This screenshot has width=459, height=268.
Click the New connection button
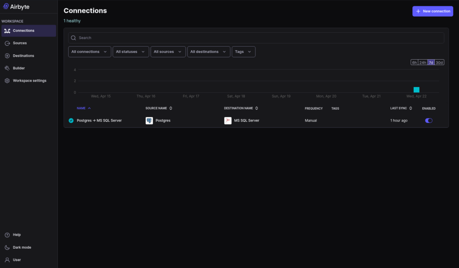tap(433, 11)
